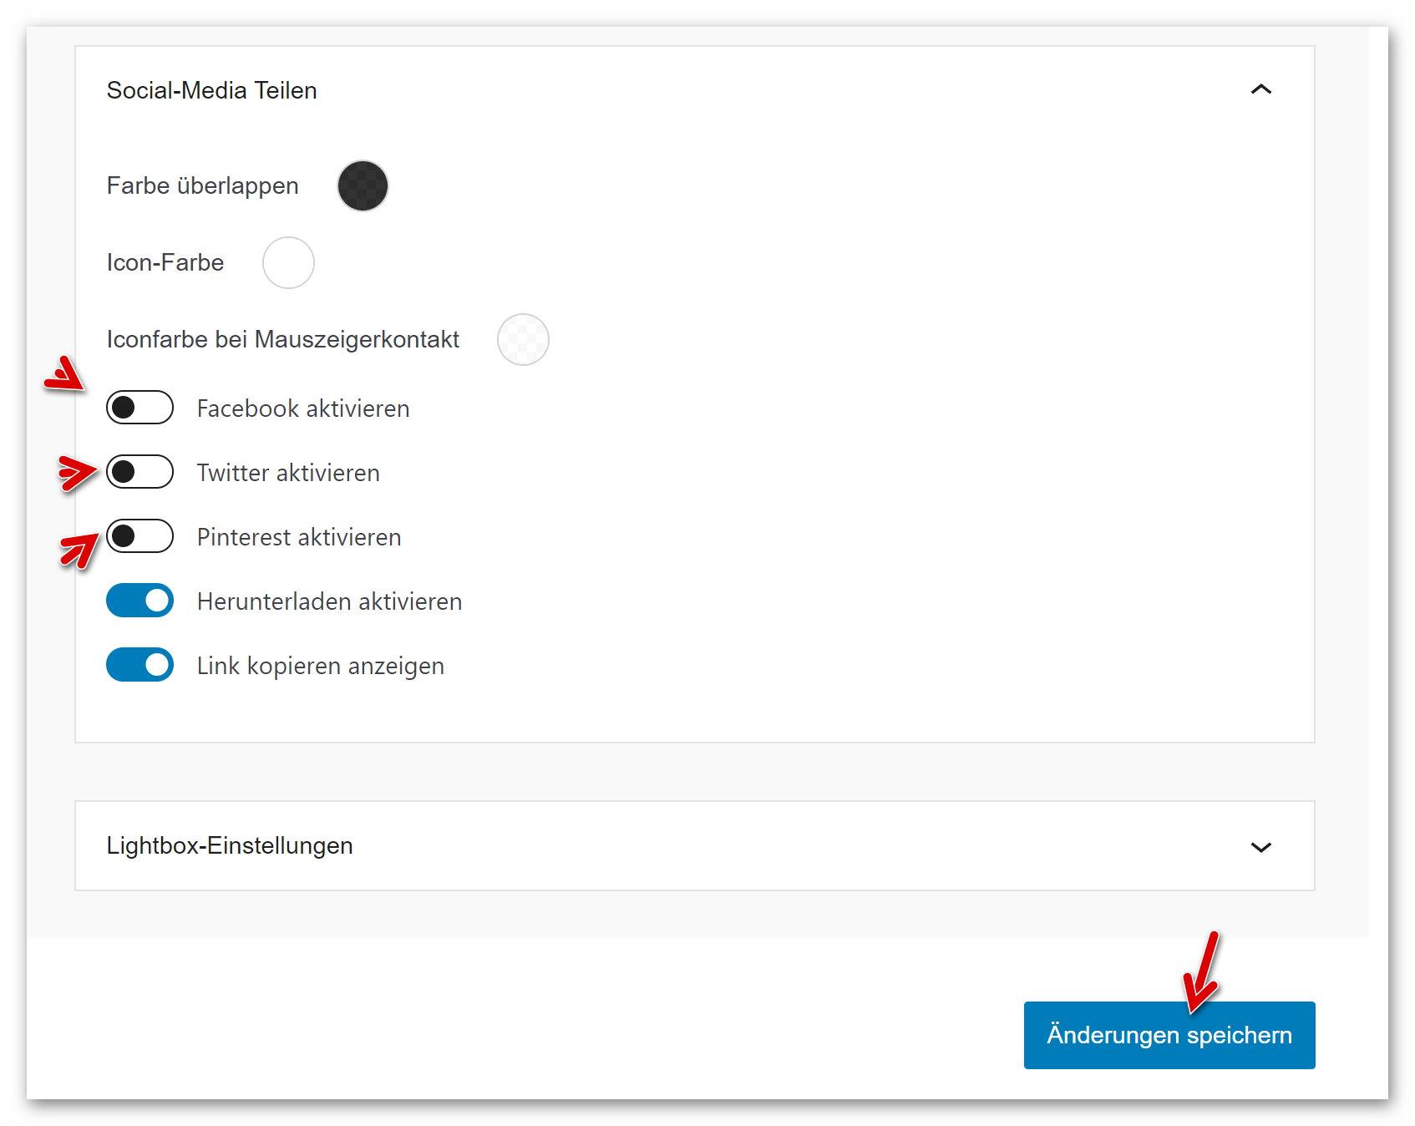Expand Lightbox-Einstellungen with the chevron down arrow
1415x1126 pixels.
(1260, 847)
